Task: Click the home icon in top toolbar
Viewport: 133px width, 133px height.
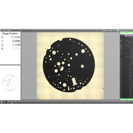Action: pyautogui.click(x=104, y=30)
